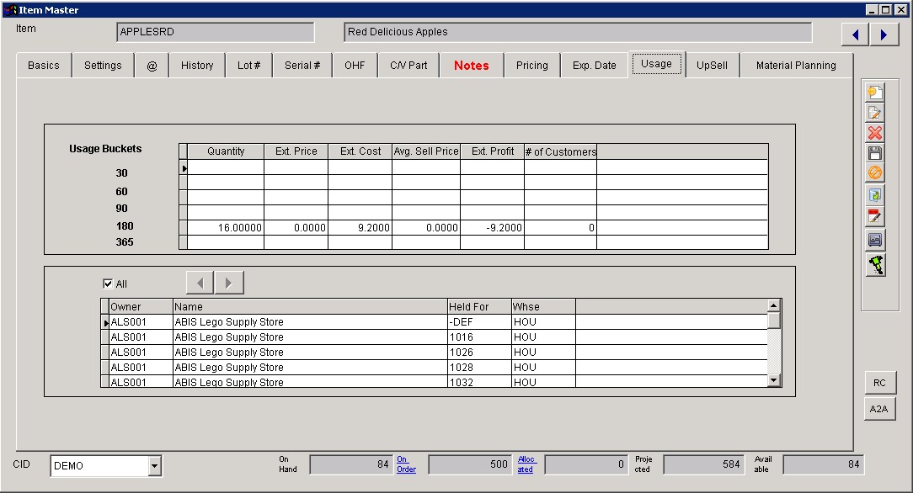Open the On Order link
This screenshot has height=493, width=913.
pos(406,464)
